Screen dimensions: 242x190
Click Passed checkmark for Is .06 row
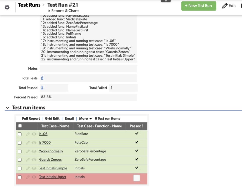click(137, 133)
